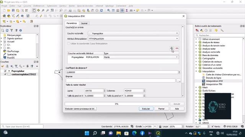
Task: Expand the Analyse de réseau group
Action: click(x=196, y=42)
